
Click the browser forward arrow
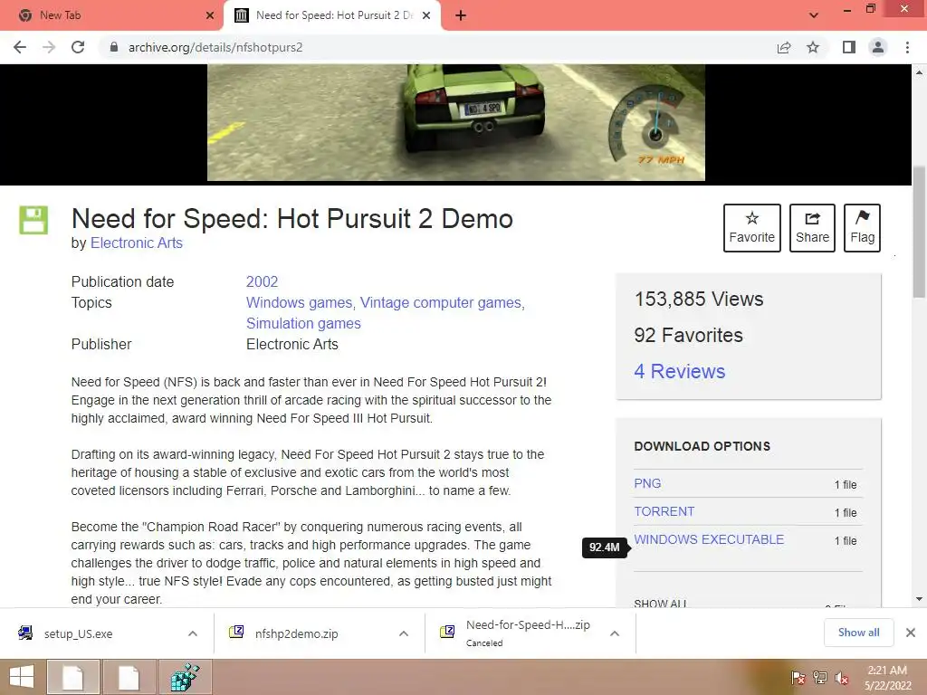(49, 47)
